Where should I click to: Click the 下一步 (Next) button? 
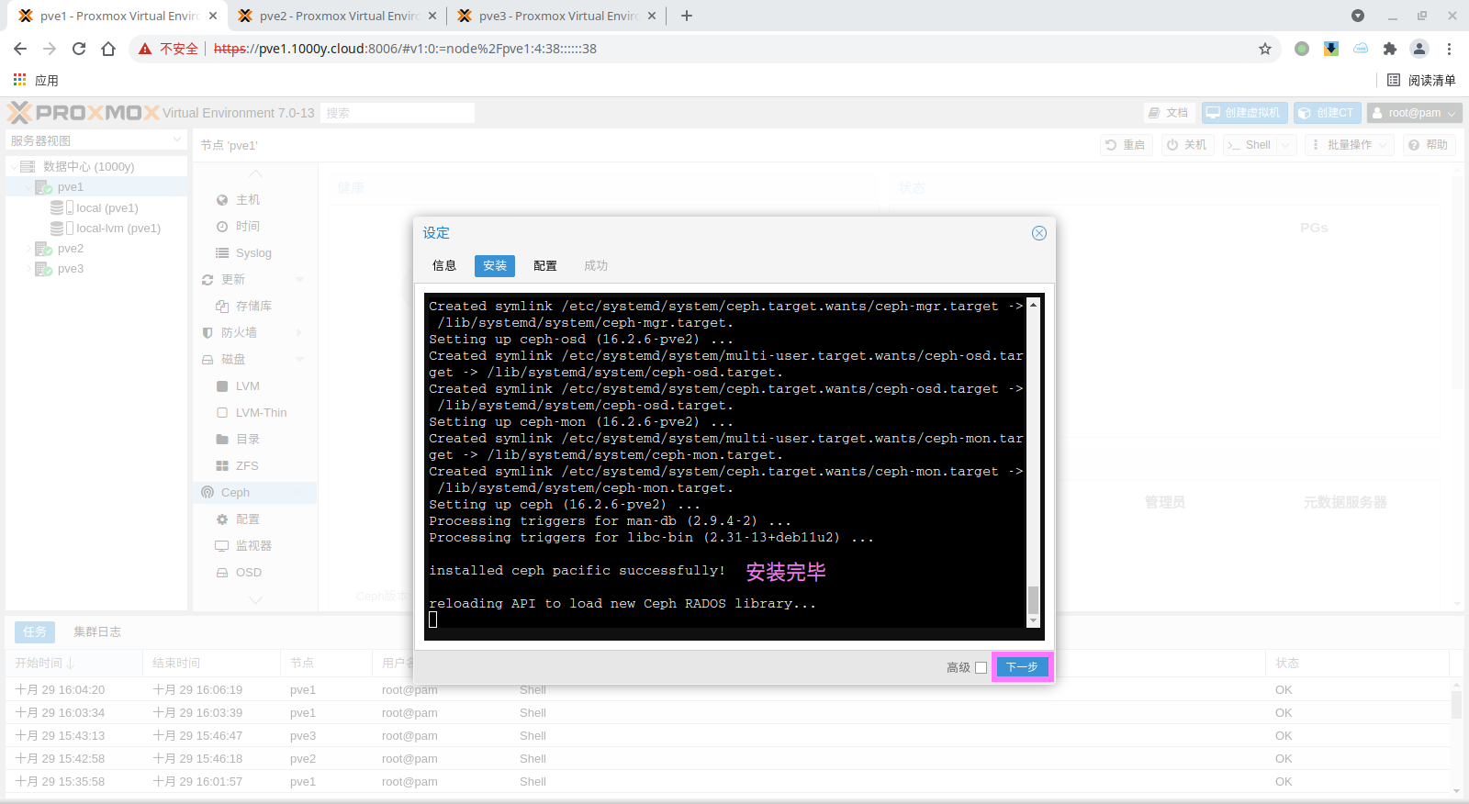(1021, 667)
